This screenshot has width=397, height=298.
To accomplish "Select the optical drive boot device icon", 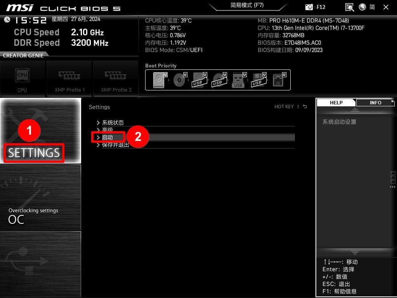I will coord(180,80).
